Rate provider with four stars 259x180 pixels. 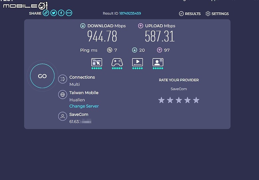188,100
